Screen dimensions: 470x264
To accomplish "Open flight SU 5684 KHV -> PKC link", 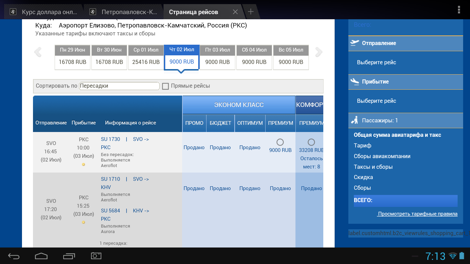I will [x=111, y=211].
